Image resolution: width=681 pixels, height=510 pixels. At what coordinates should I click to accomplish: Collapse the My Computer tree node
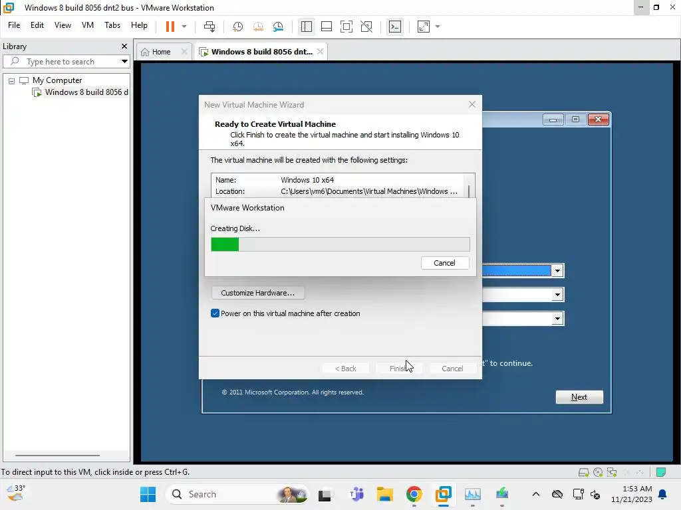(x=12, y=80)
